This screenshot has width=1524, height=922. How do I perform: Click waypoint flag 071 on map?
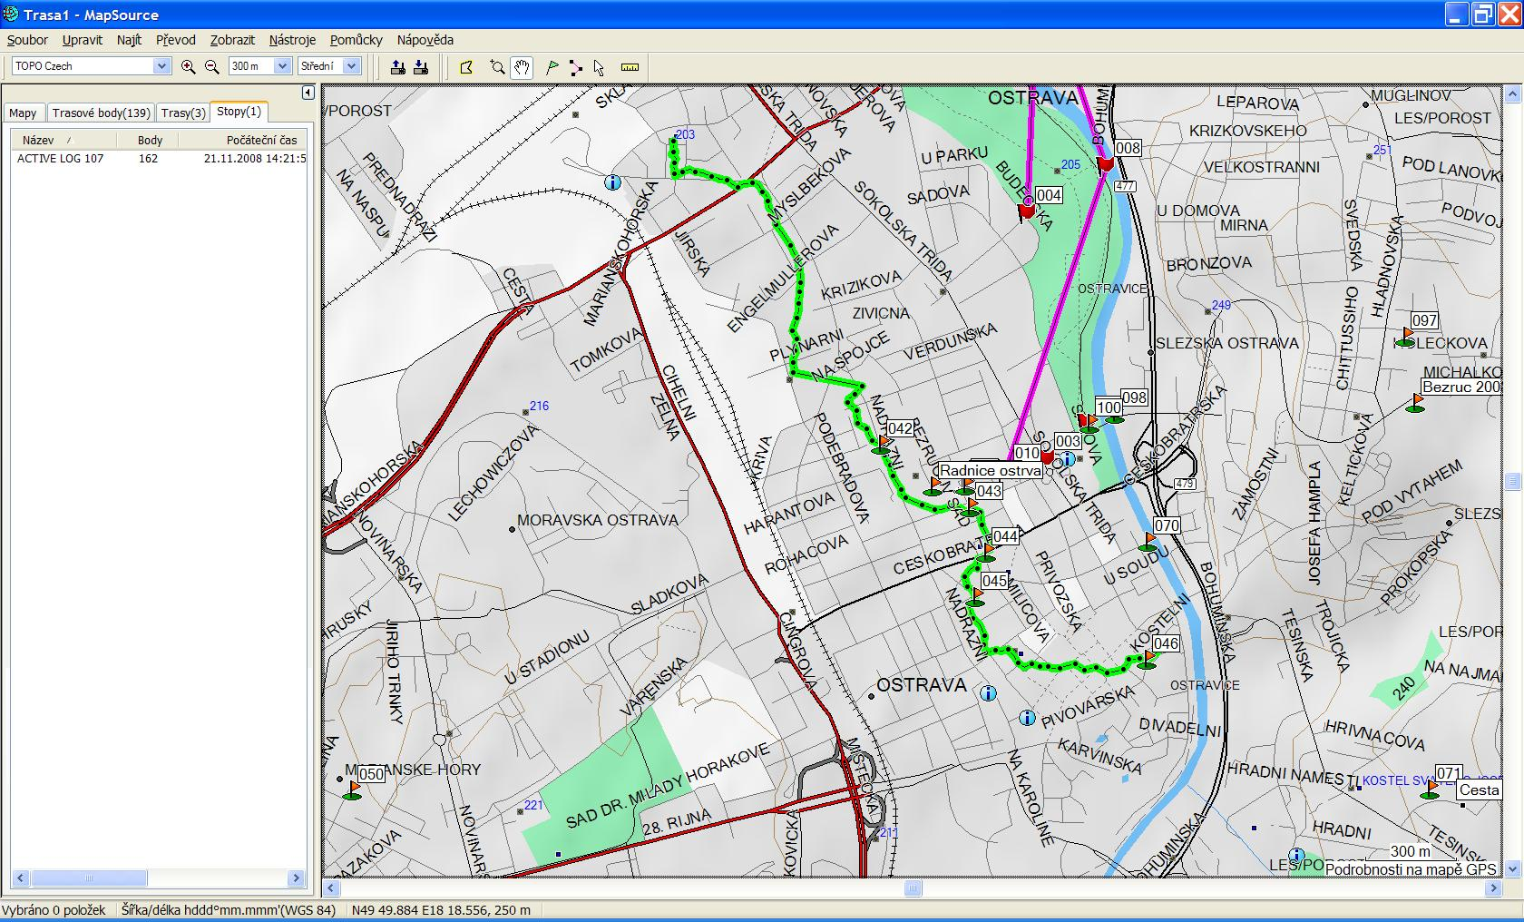click(1431, 790)
